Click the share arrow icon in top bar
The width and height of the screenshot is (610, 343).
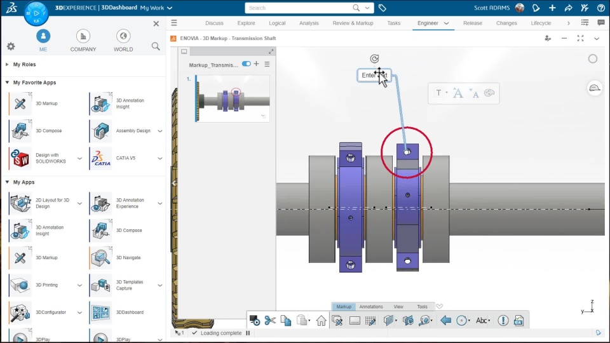568,8
